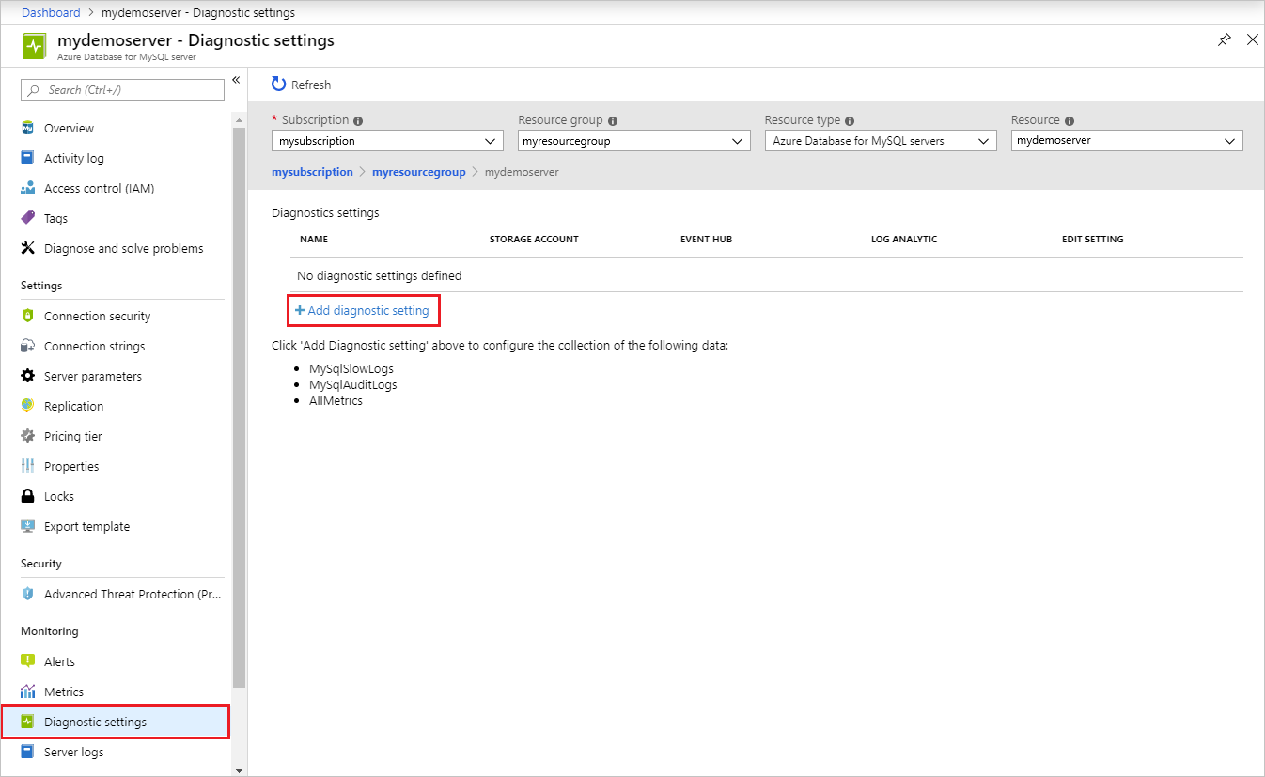Click the Dashboard breadcrumb link
The height and width of the screenshot is (777, 1265).
point(51,12)
